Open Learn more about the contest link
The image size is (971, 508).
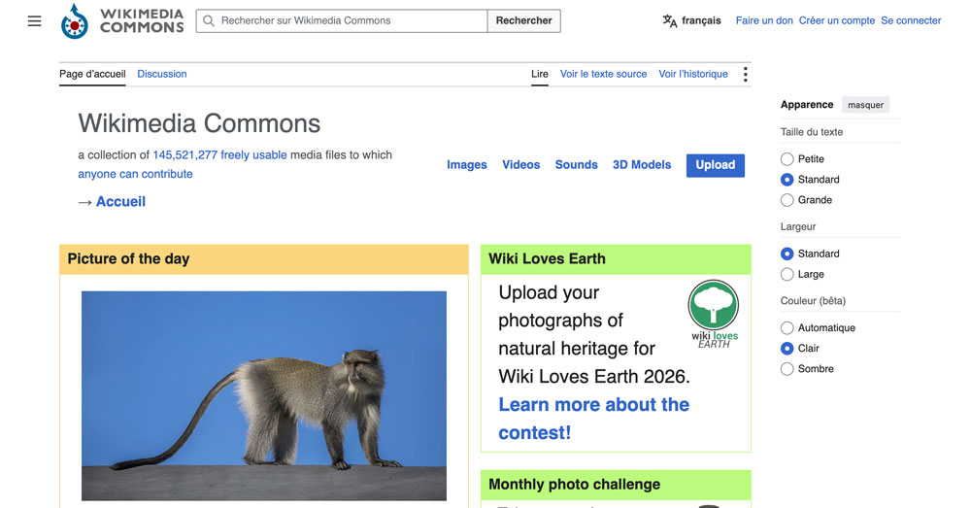(x=594, y=419)
